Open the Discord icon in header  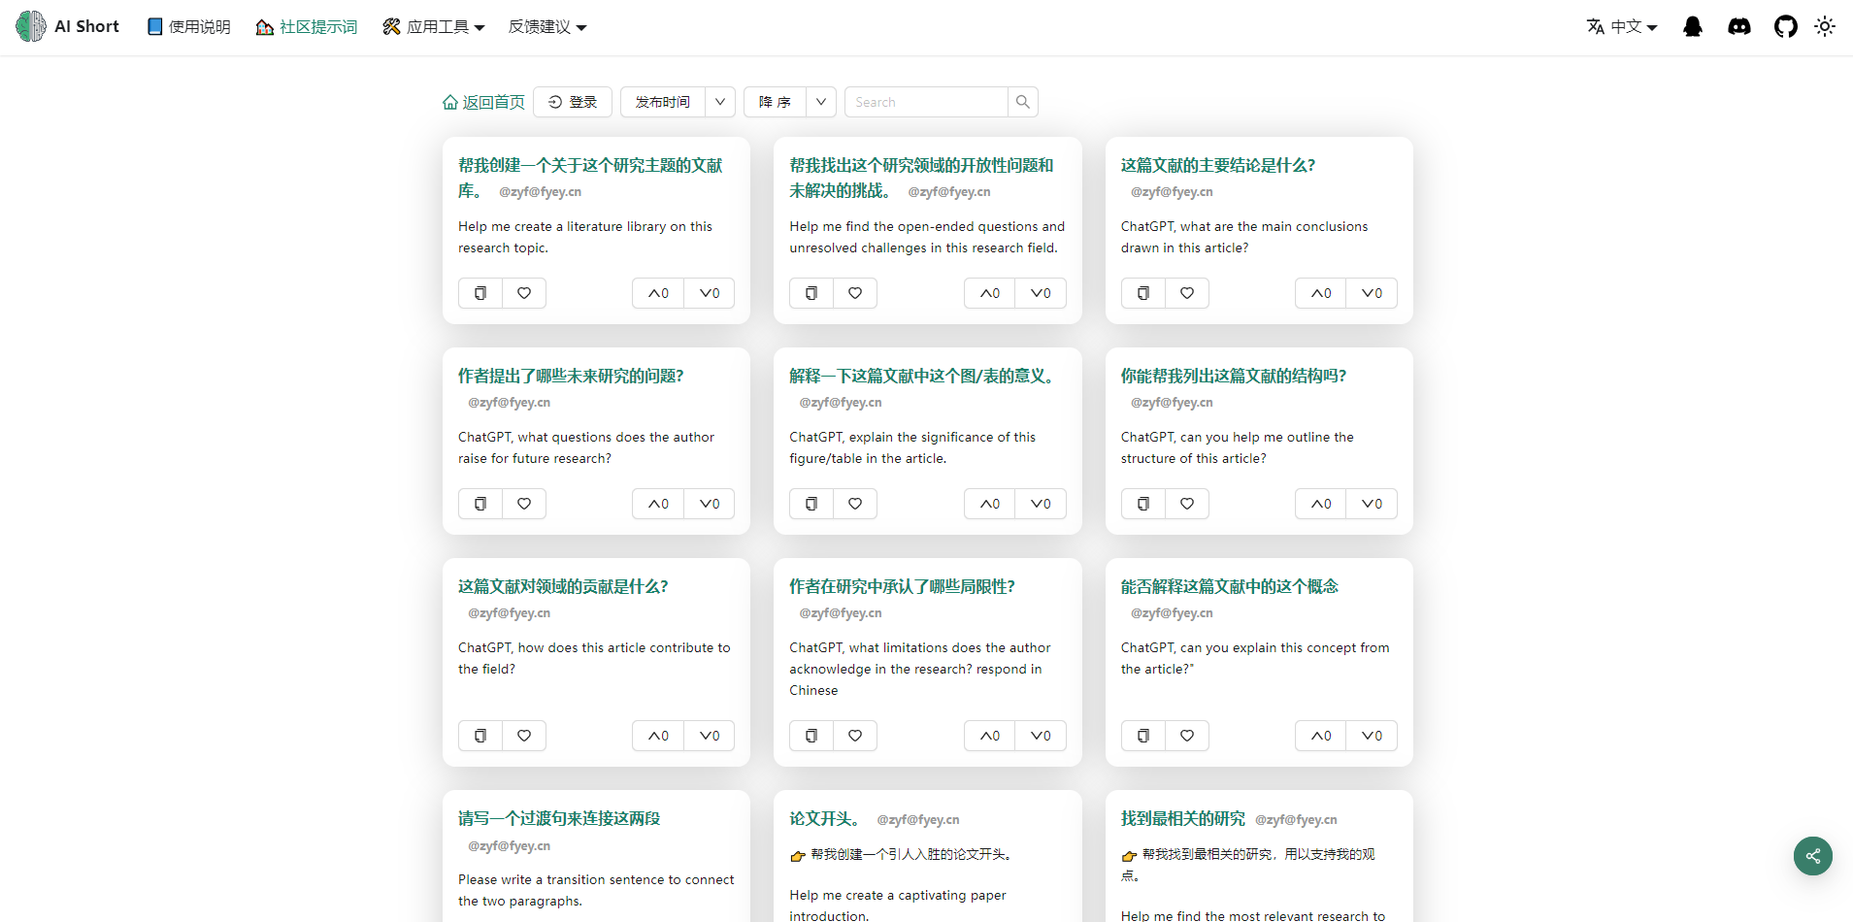(1738, 27)
